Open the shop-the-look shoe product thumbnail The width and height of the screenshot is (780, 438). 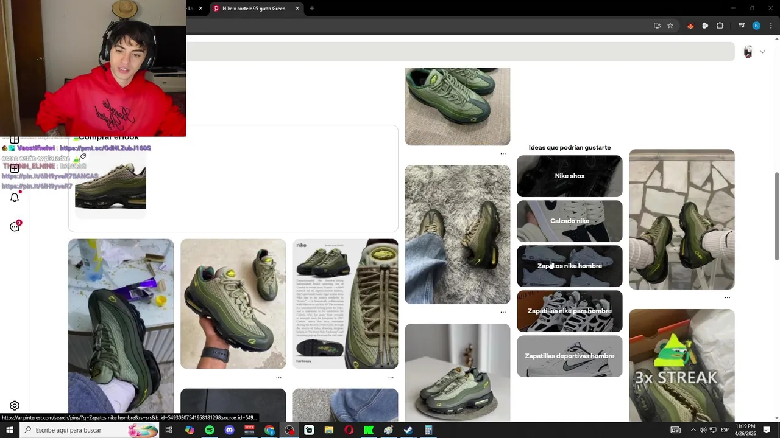pos(110,184)
